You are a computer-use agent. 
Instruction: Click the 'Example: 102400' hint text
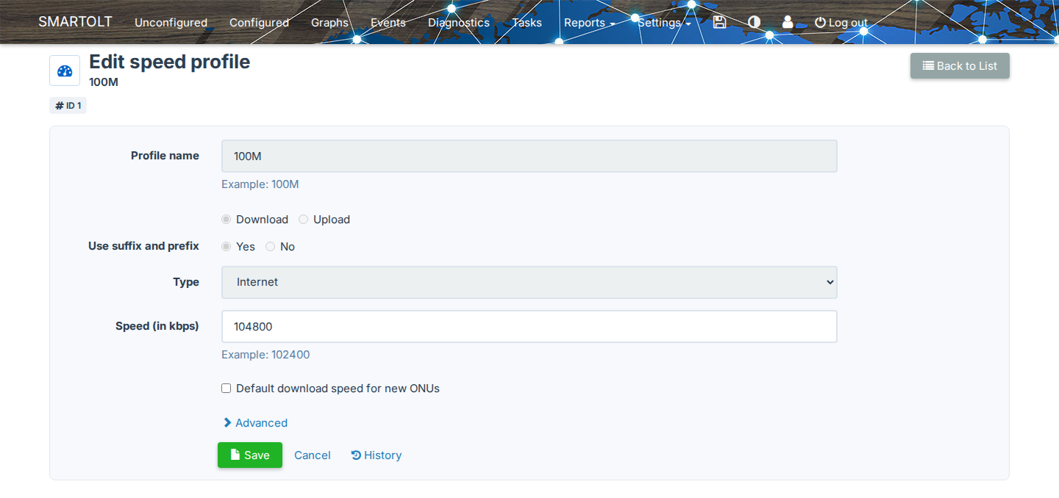tap(265, 355)
